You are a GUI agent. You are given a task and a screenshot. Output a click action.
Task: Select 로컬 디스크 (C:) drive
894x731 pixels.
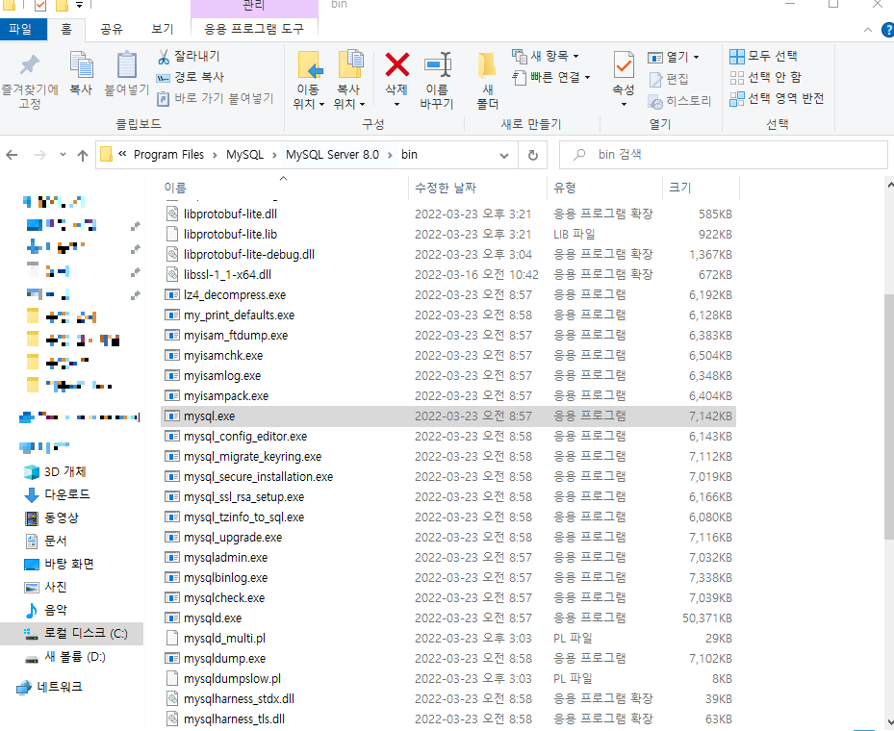pyautogui.click(x=72, y=634)
